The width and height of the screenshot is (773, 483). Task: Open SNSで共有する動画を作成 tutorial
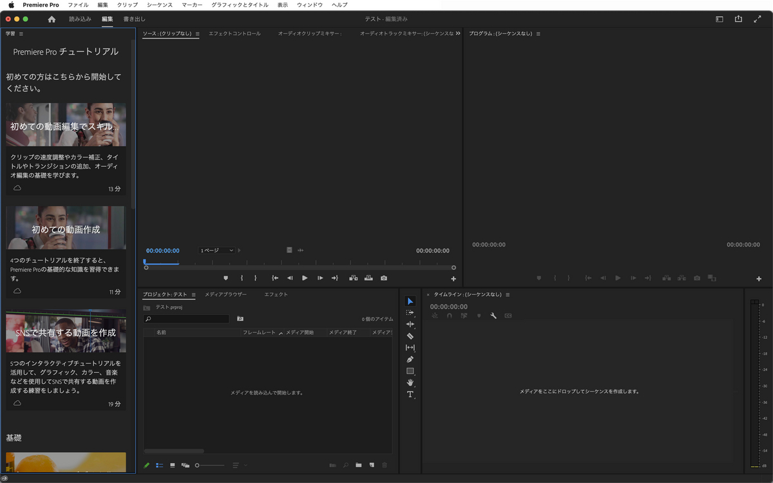[66, 331]
